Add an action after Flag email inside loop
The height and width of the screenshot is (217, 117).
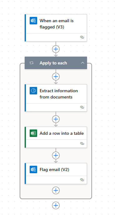point(56,190)
